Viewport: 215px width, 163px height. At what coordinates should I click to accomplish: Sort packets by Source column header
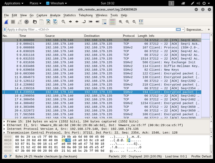click(x=64, y=36)
